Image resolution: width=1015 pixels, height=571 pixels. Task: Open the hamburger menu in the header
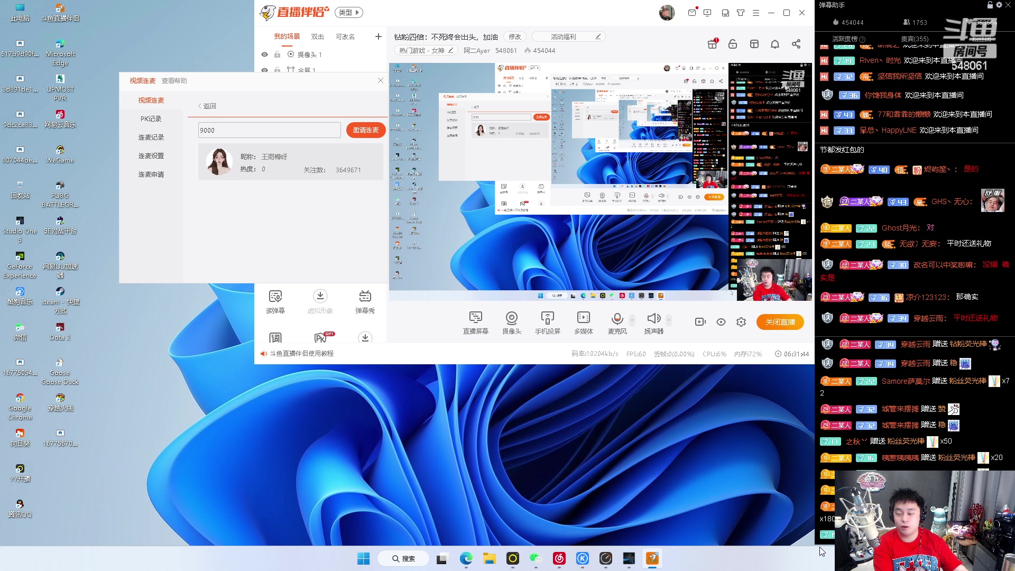[756, 13]
